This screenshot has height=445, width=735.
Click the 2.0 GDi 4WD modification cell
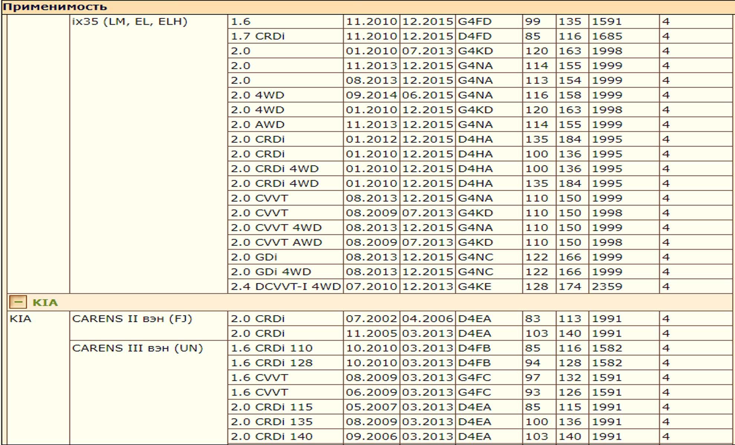(271, 272)
